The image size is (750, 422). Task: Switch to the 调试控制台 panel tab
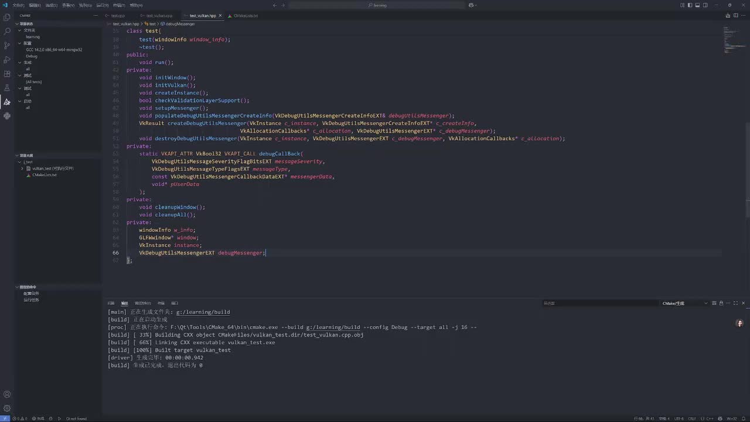[x=143, y=303]
